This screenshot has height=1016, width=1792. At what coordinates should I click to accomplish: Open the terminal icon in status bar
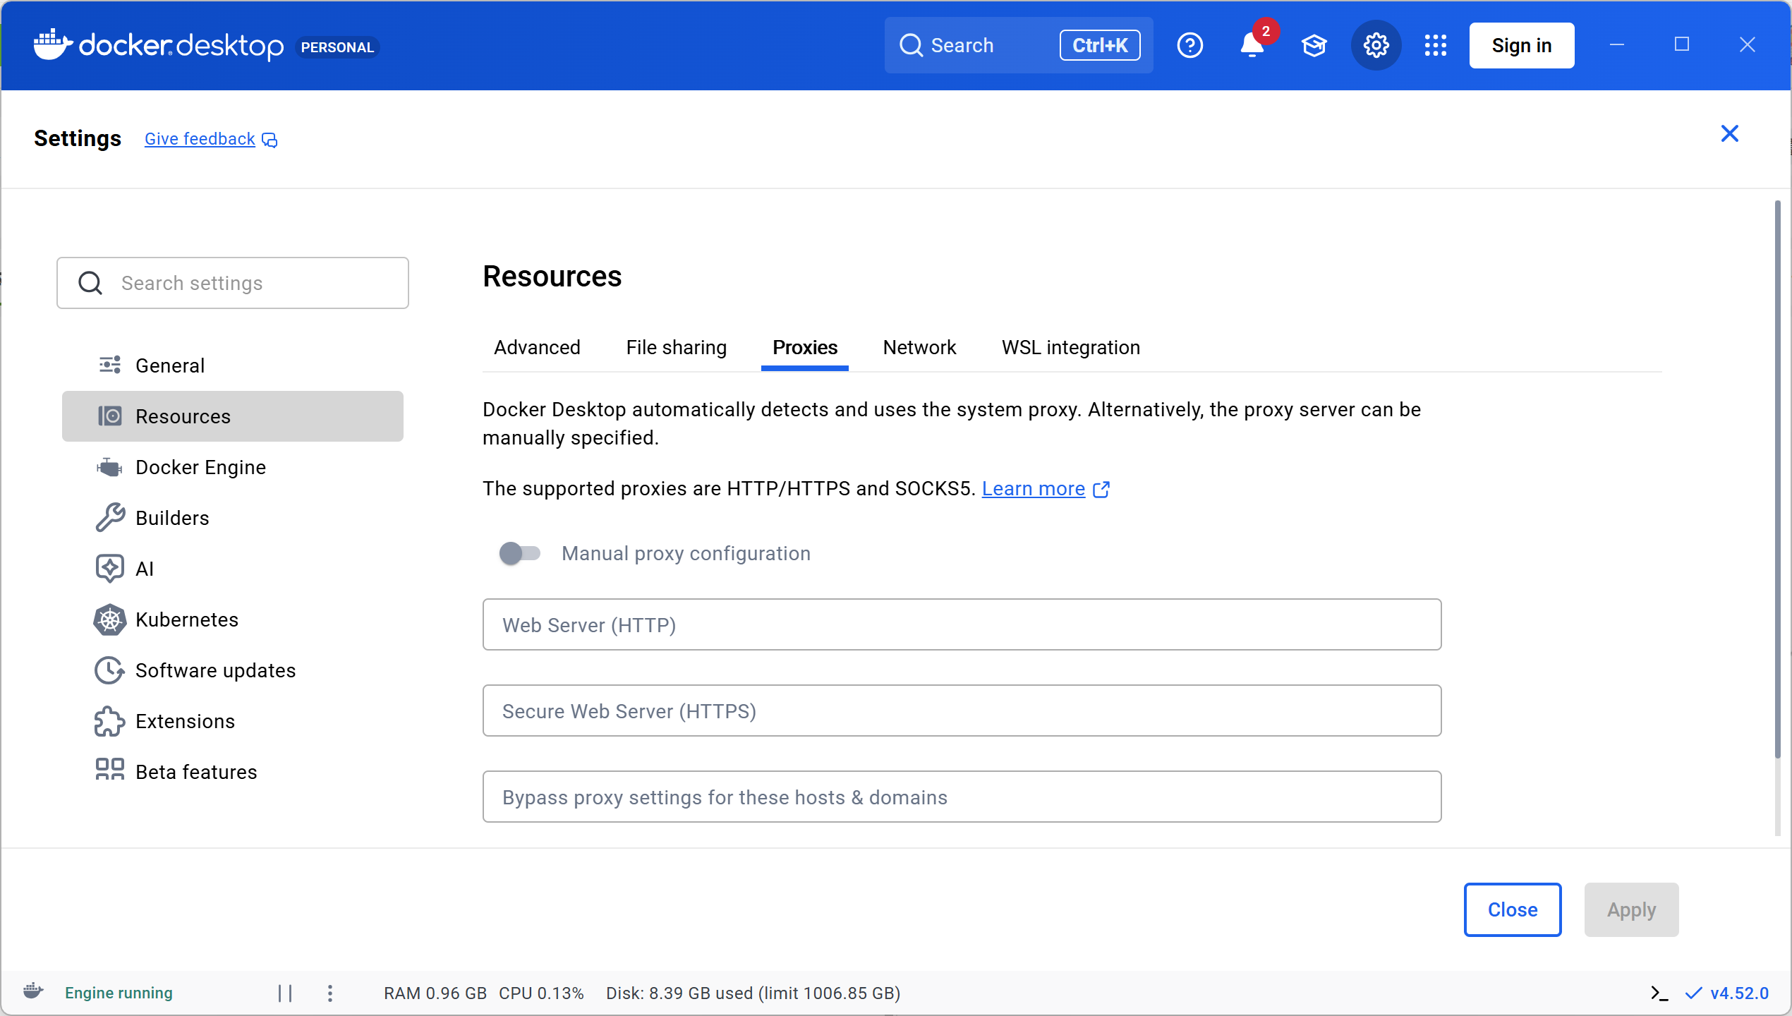(x=1658, y=993)
